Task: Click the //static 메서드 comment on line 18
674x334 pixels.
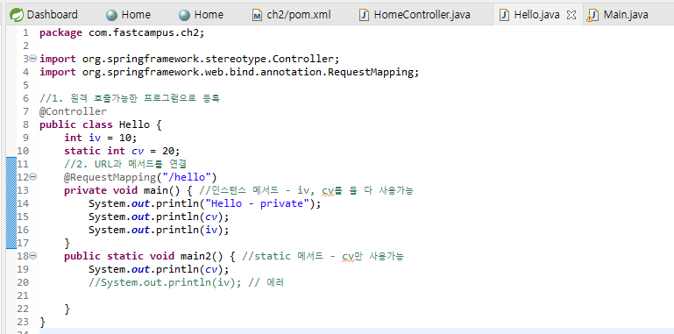Action: click(x=323, y=256)
